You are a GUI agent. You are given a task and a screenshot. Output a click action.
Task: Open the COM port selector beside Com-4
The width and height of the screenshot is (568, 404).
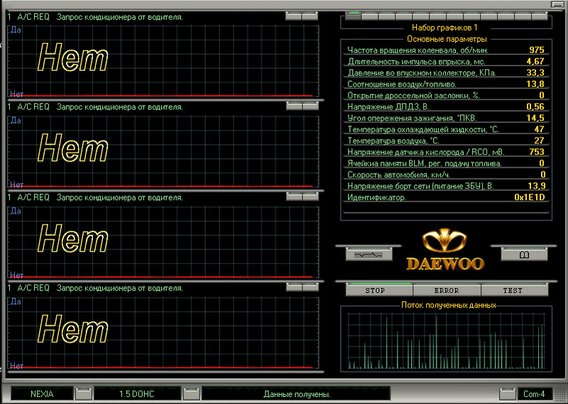point(507,393)
